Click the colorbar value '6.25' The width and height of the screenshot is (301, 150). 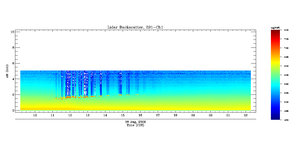(x=286, y=75)
